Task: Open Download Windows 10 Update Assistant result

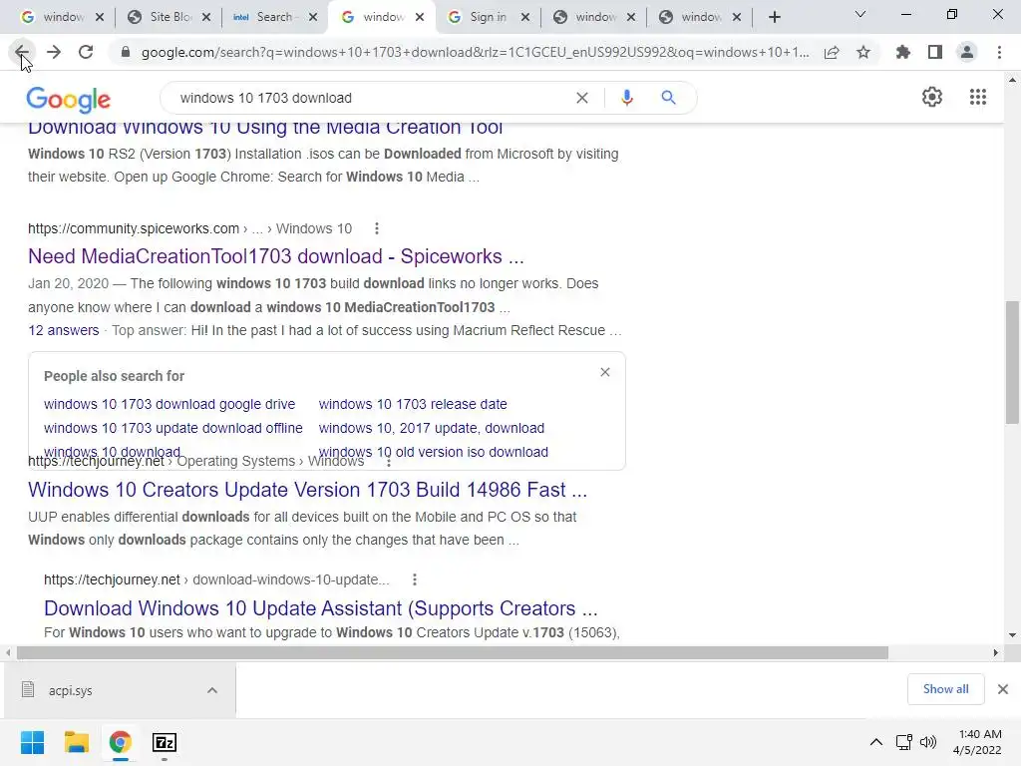Action: [320, 608]
